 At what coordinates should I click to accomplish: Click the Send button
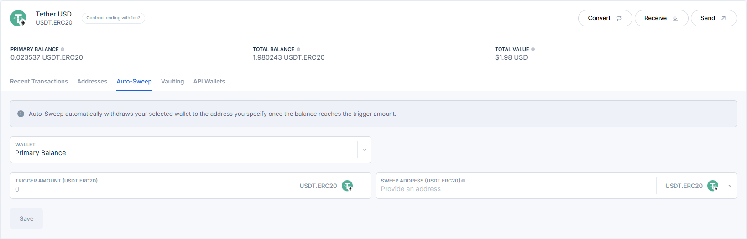point(713,18)
